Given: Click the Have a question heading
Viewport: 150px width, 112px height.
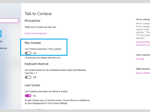Looking at the screenshot, I should tap(143, 55).
